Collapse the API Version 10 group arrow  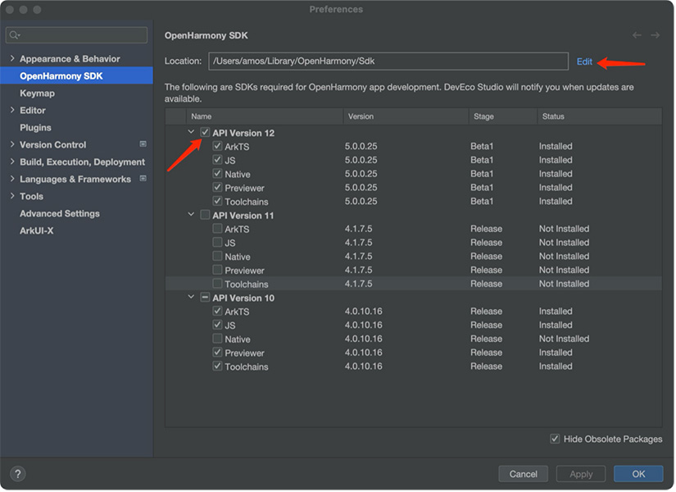(x=191, y=298)
